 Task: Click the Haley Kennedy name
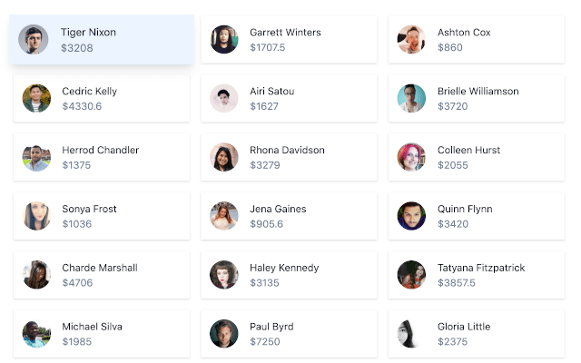pyautogui.click(x=284, y=268)
